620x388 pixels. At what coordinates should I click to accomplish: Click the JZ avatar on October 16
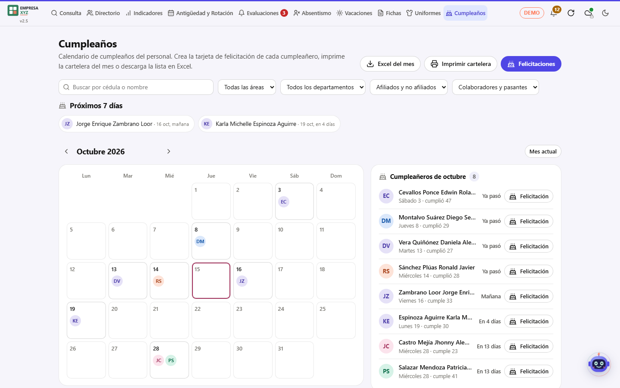click(x=242, y=281)
